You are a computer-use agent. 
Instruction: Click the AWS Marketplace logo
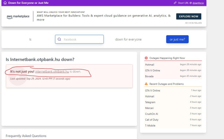coord(18,16)
